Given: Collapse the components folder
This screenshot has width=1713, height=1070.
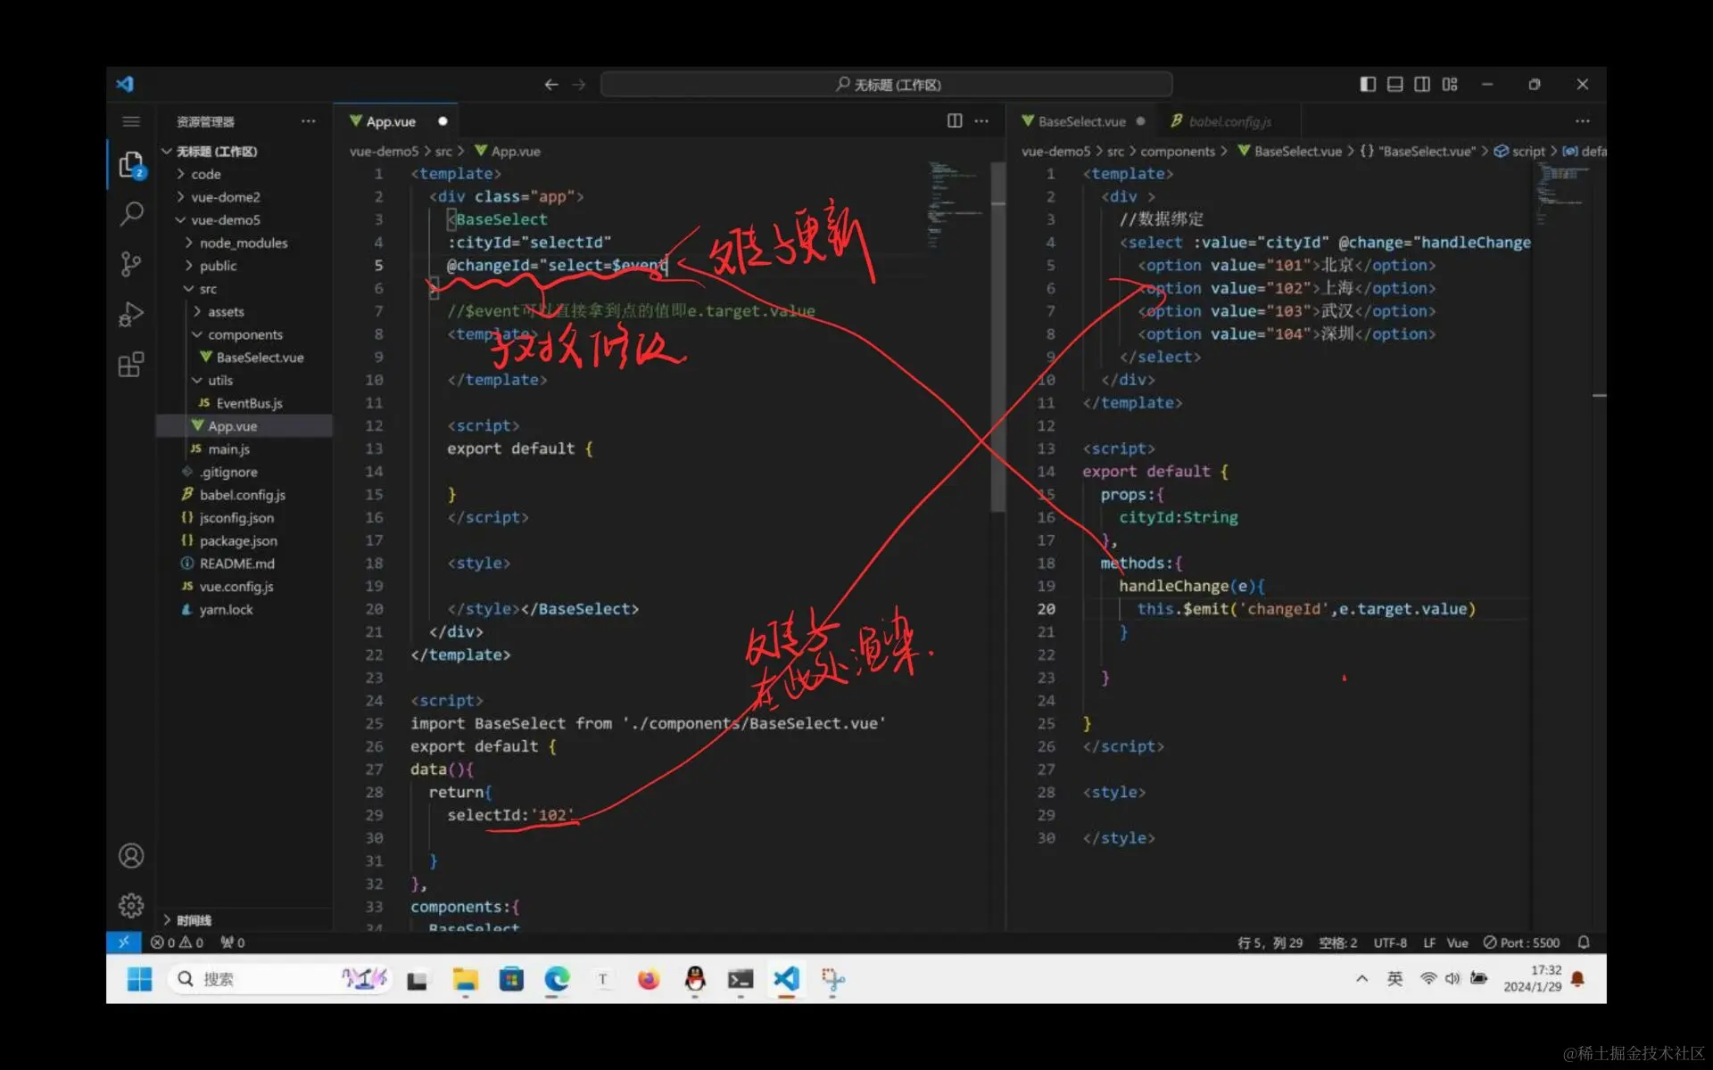Looking at the screenshot, I should click(244, 334).
